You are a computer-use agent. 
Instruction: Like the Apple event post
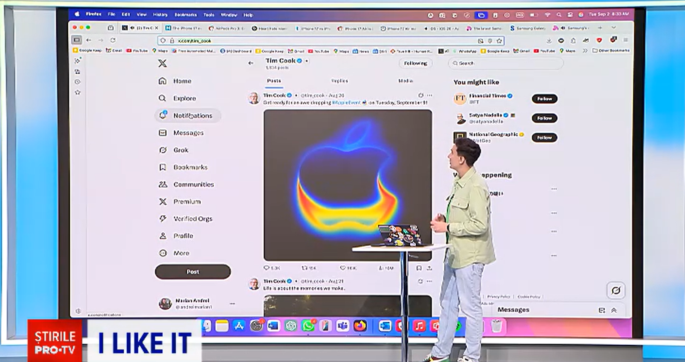point(343,268)
